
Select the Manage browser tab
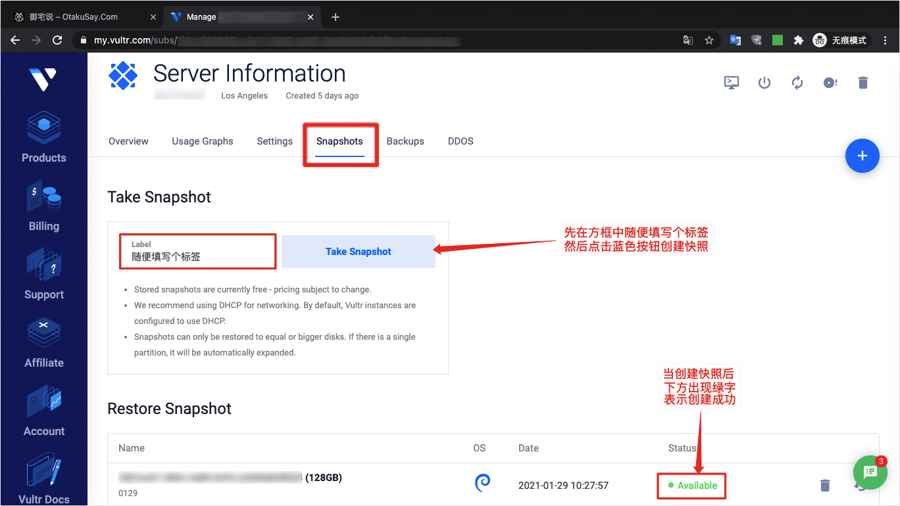click(x=242, y=17)
